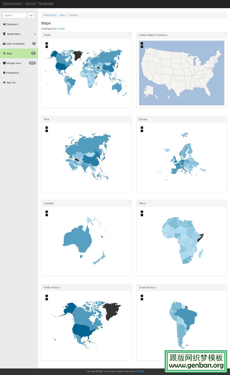Zoom in on the World map

pyautogui.click(x=47, y=43)
